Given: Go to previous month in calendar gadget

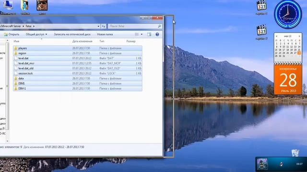Looking at the screenshot, I should coord(276,36).
